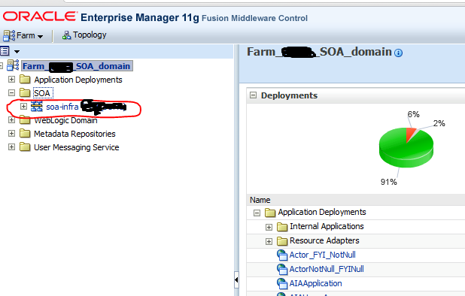Viewport: 465px width, 296px height.
Task: Expand Resource Adapters row
Action: tap(269, 241)
